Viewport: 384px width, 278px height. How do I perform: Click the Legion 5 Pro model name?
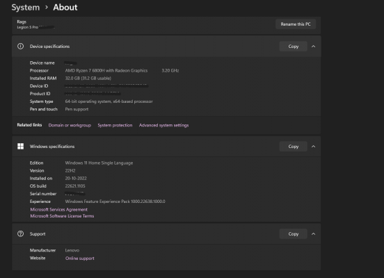[x=27, y=27]
